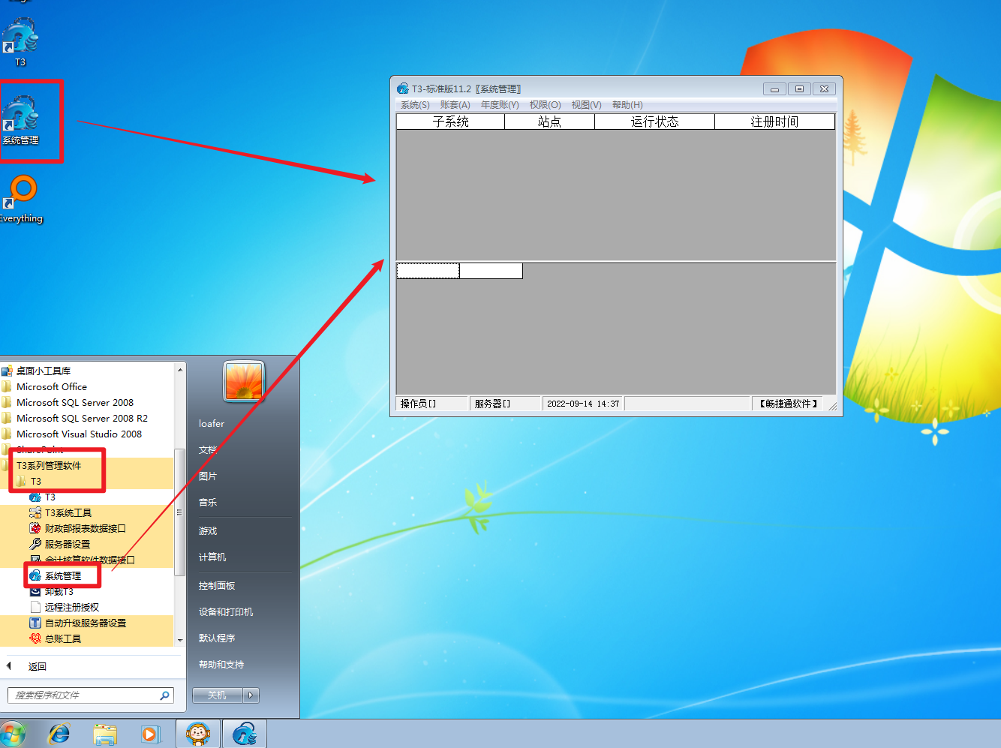The width and height of the screenshot is (1001, 748).
Task: Click the Windows Start orb
Action: pyautogui.click(x=12, y=734)
